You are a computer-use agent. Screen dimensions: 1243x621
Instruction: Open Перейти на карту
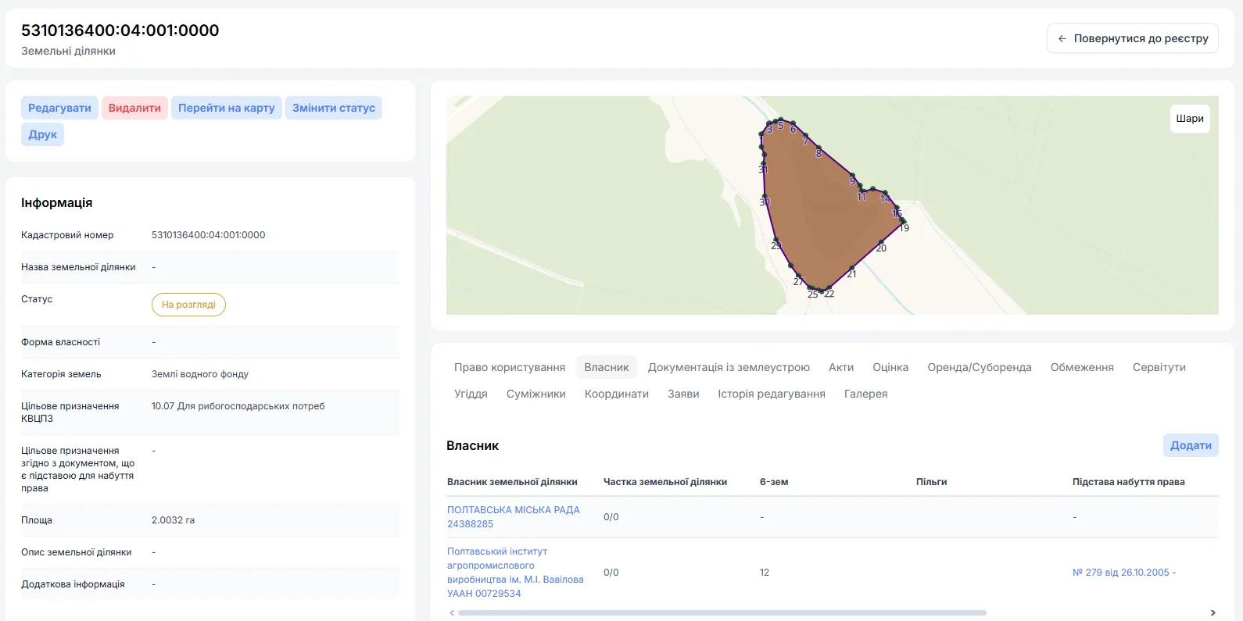(227, 108)
